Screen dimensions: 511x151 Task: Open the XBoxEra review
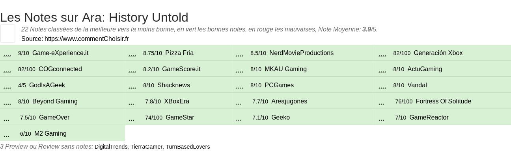coord(177,101)
